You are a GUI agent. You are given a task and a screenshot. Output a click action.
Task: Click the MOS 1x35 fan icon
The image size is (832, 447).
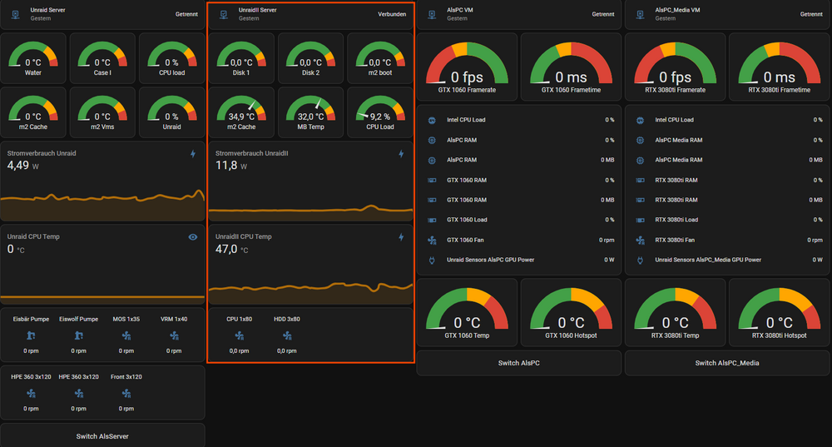126,335
